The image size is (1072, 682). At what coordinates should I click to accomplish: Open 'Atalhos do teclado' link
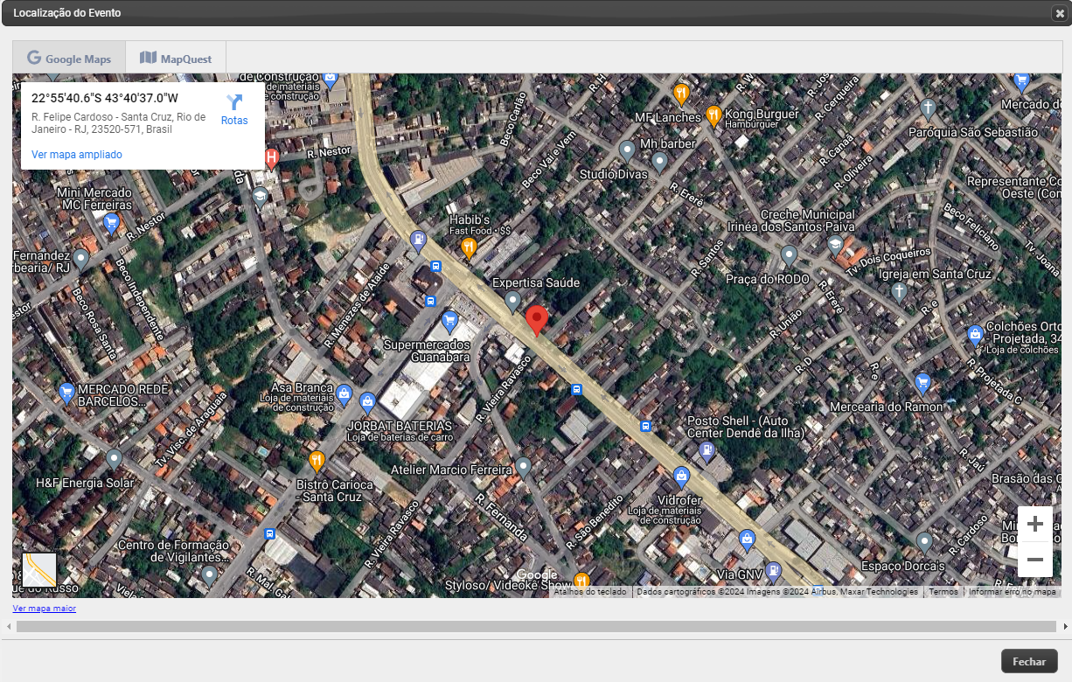point(590,592)
